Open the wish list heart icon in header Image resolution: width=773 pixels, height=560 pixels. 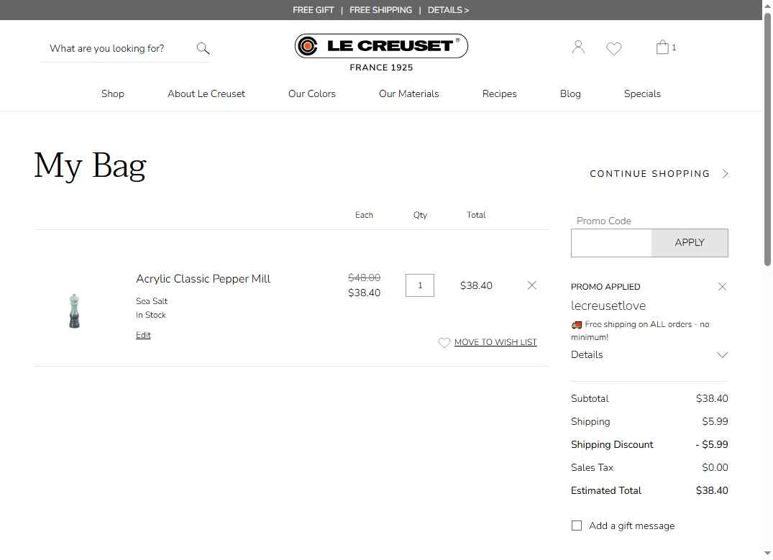click(614, 48)
